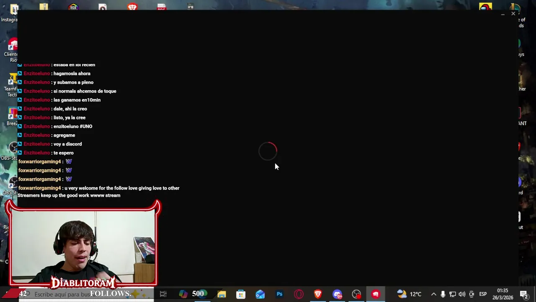Screen dimensions: 536x302
Task: Click chat message 'listo, ya la cree'
Action: pyautogui.click(x=70, y=117)
